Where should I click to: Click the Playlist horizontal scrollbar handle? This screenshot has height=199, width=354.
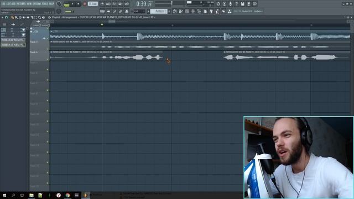[112, 22]
